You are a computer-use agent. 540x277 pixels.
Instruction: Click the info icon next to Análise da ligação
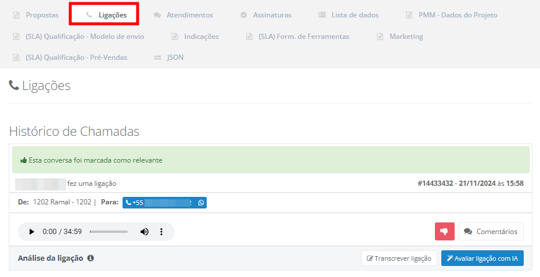[x=91, y=258]
